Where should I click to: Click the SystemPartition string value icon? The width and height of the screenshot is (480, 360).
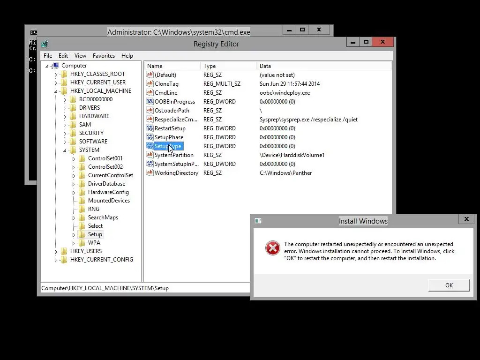tap(150, 155)
